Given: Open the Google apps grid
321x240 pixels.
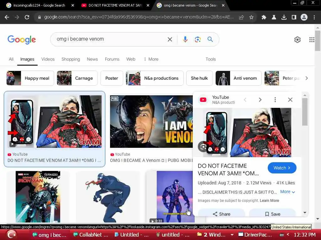Looking at the screenshot, I should pyautogui.click(x=312, y=40).
